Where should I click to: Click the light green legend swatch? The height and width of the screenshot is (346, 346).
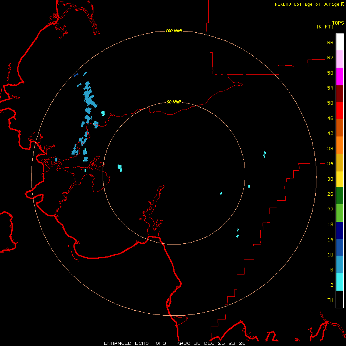339,213
